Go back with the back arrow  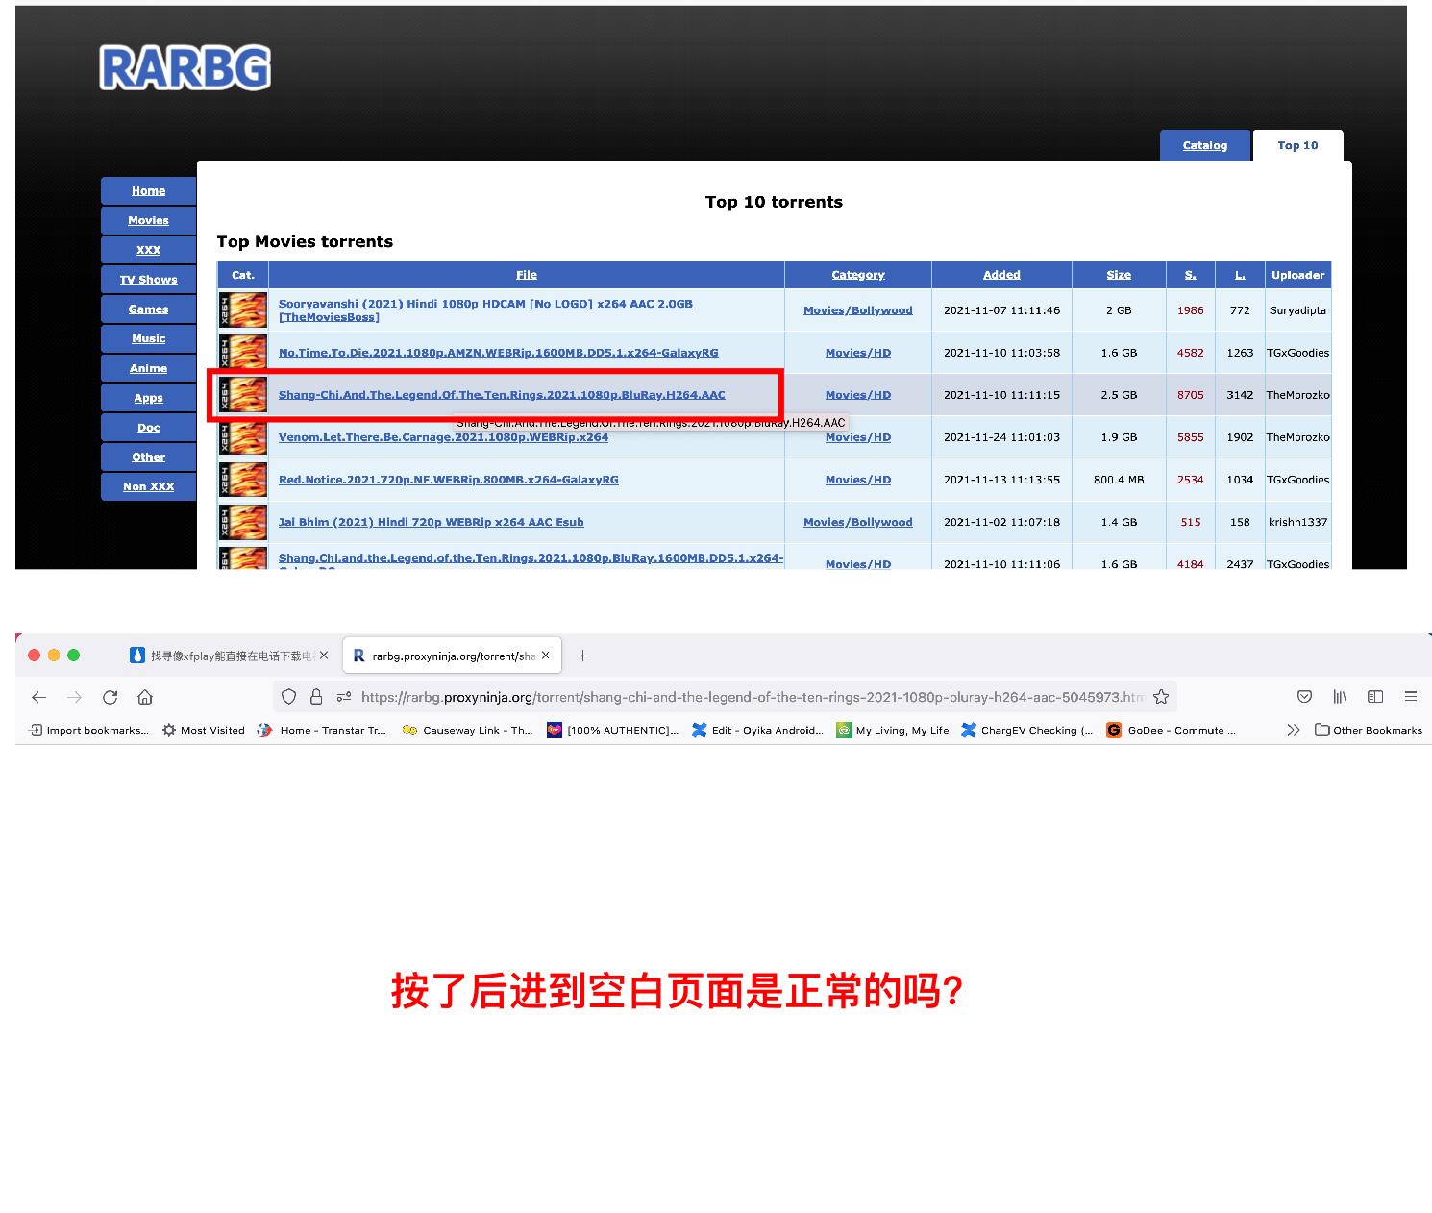click(39, 697)
